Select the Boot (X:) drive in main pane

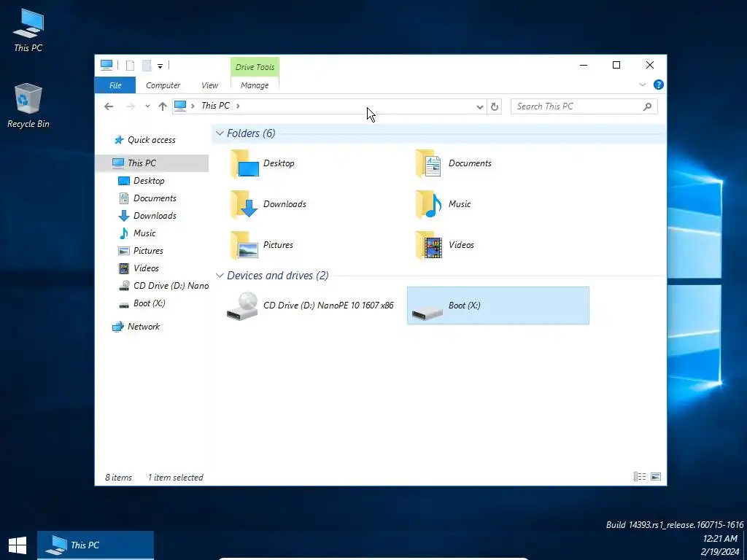tap(498, 306)
